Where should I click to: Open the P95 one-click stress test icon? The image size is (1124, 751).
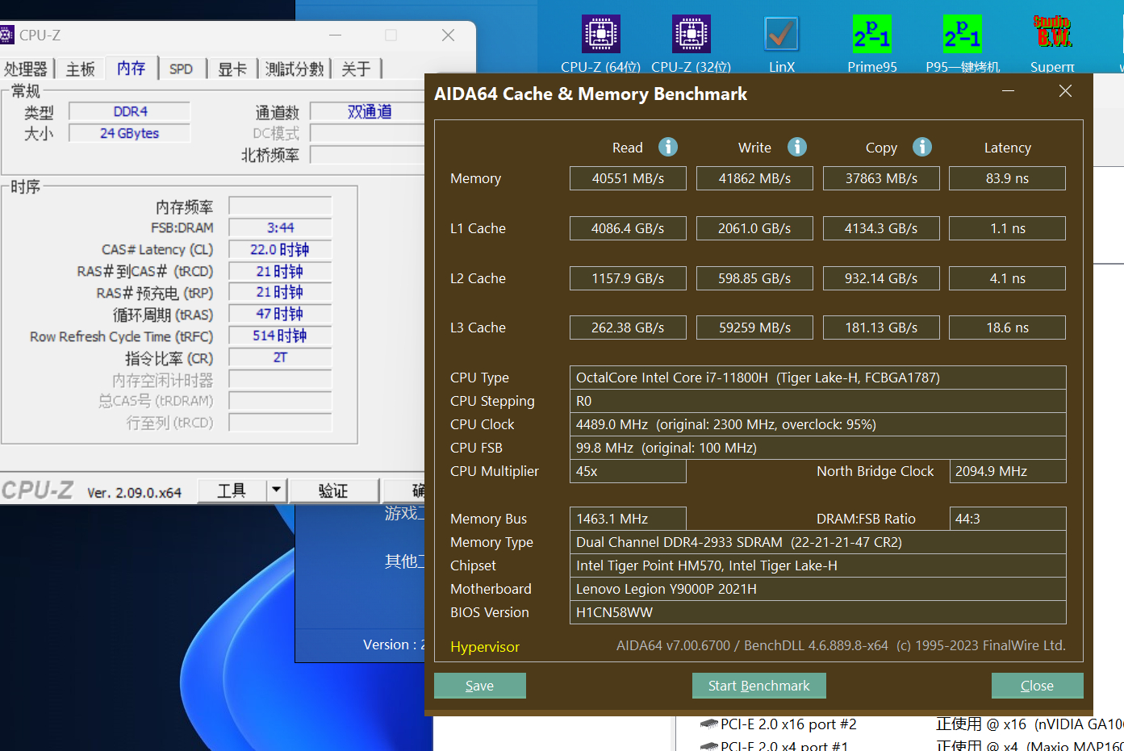click(963, 44)
